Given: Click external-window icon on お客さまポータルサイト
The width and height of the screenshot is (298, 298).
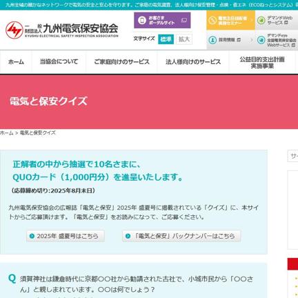Looking at the screenshot, I should [x=184, y=20].
